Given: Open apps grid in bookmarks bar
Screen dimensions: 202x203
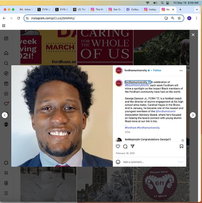Looking at the screenshot, I should click(x=4, y=26).
